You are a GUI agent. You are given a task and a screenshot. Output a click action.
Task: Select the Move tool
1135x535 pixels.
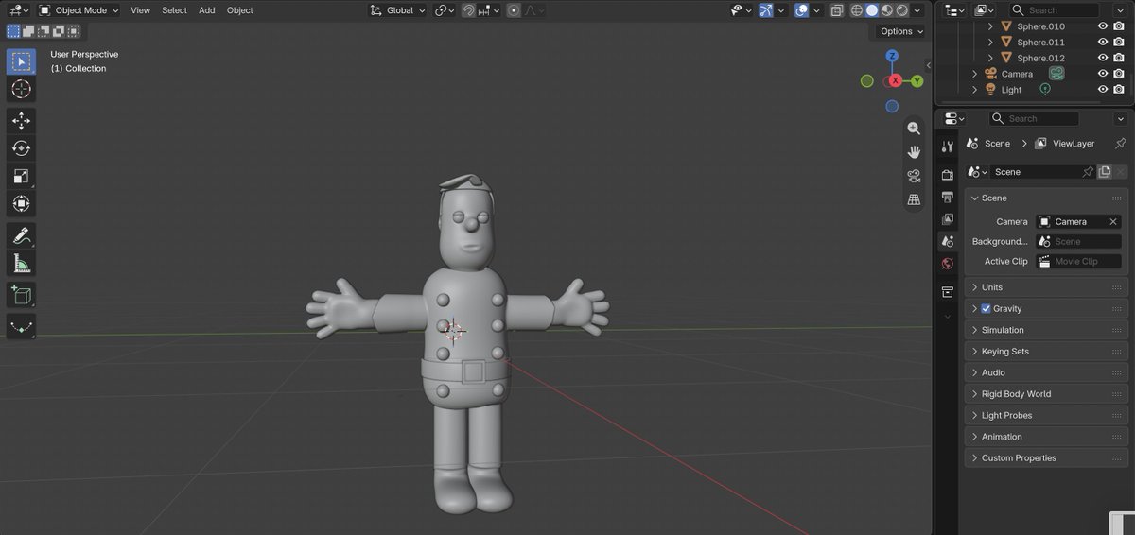click(21, 121)
